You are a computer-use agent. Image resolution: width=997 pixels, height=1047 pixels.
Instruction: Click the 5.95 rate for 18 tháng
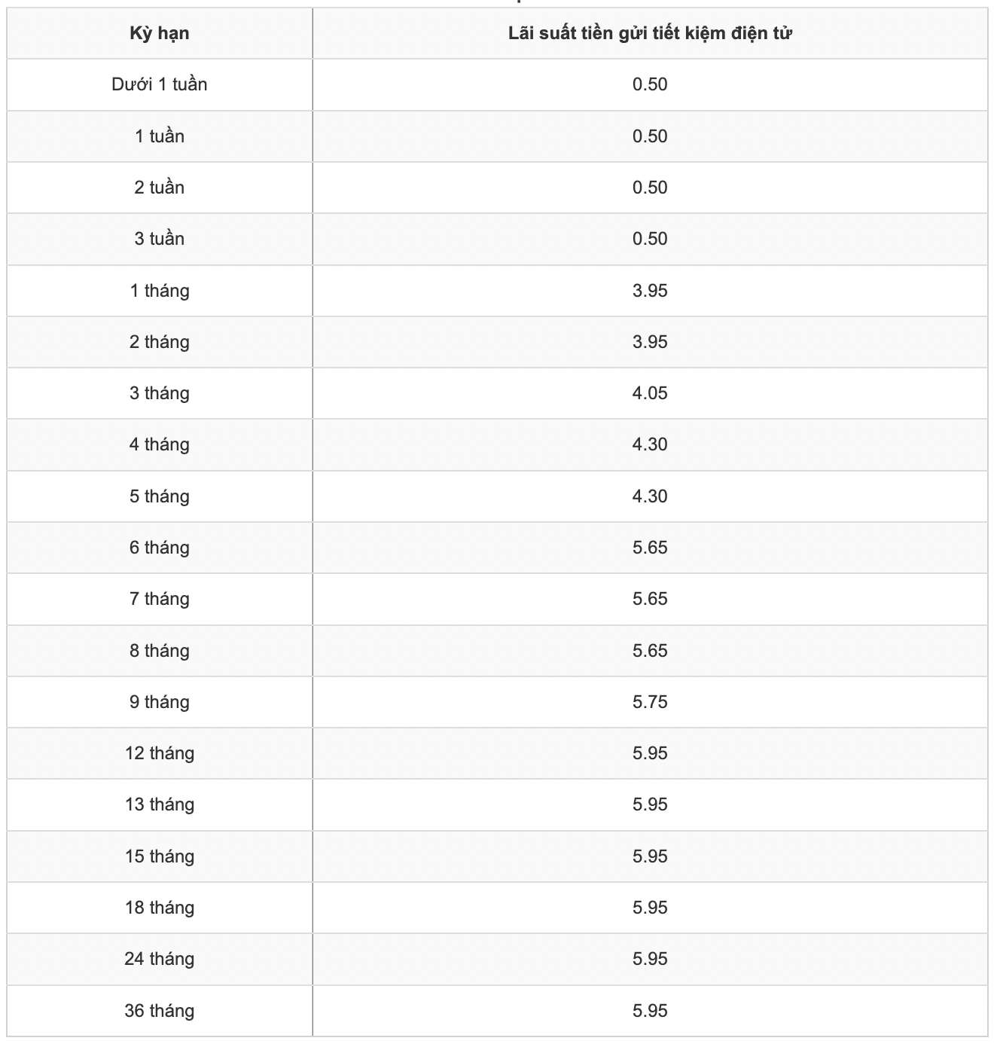pyautogui.click(x=650, y=908)
